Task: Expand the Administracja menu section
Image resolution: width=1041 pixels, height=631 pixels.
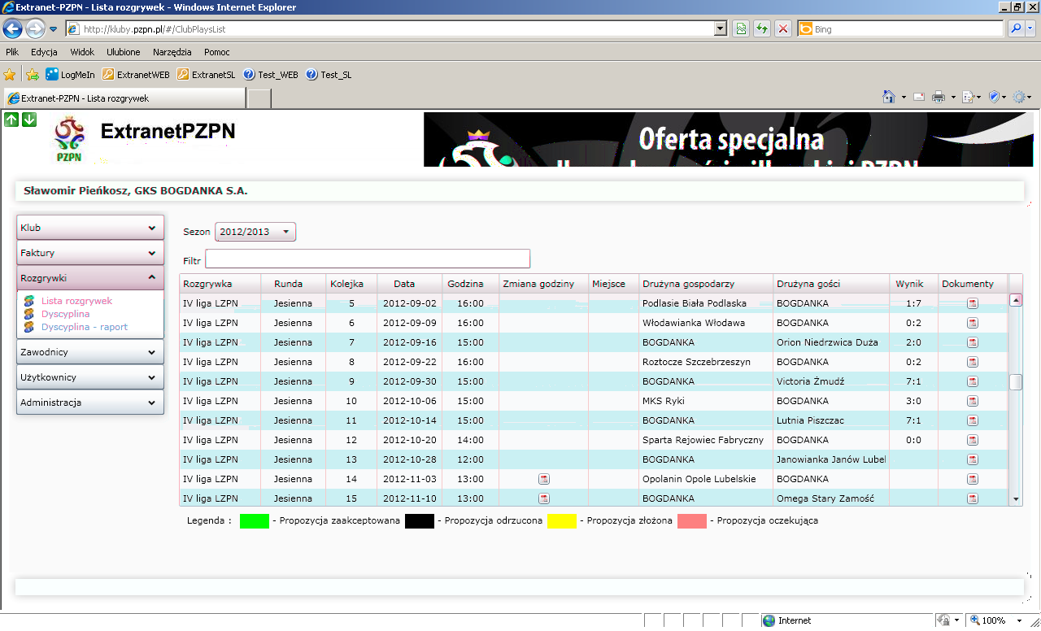Action: click(90, 403)
